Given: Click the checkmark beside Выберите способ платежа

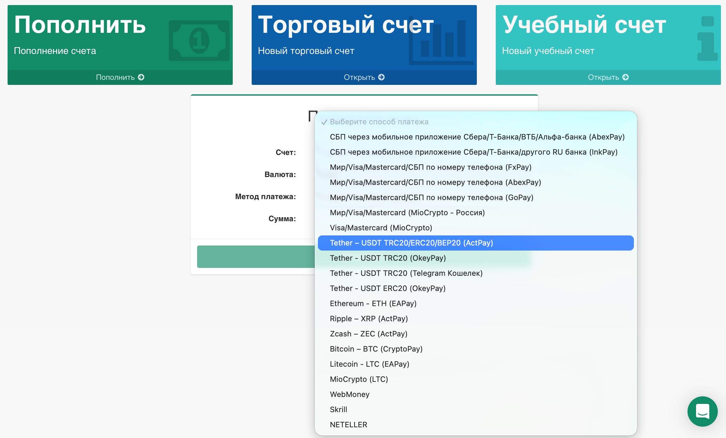Looking at the screenshot, I should coord(324,121).
